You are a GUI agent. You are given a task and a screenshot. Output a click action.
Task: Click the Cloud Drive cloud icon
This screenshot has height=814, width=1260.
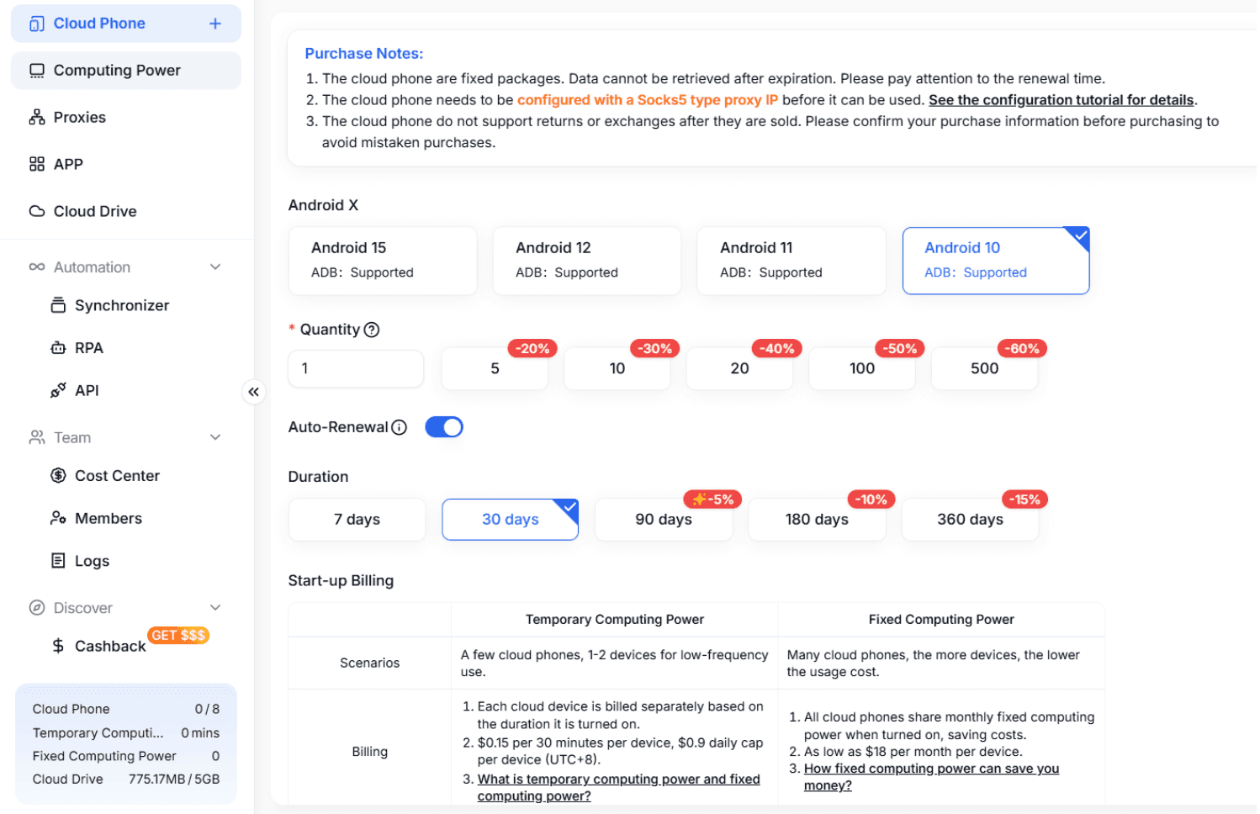click(37, 211)
